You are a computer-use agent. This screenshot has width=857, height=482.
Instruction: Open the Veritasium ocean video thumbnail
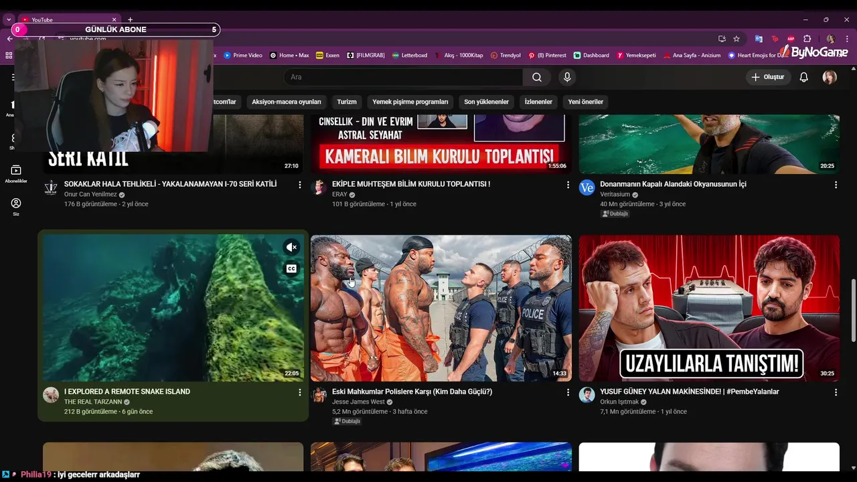click(709, 144)
